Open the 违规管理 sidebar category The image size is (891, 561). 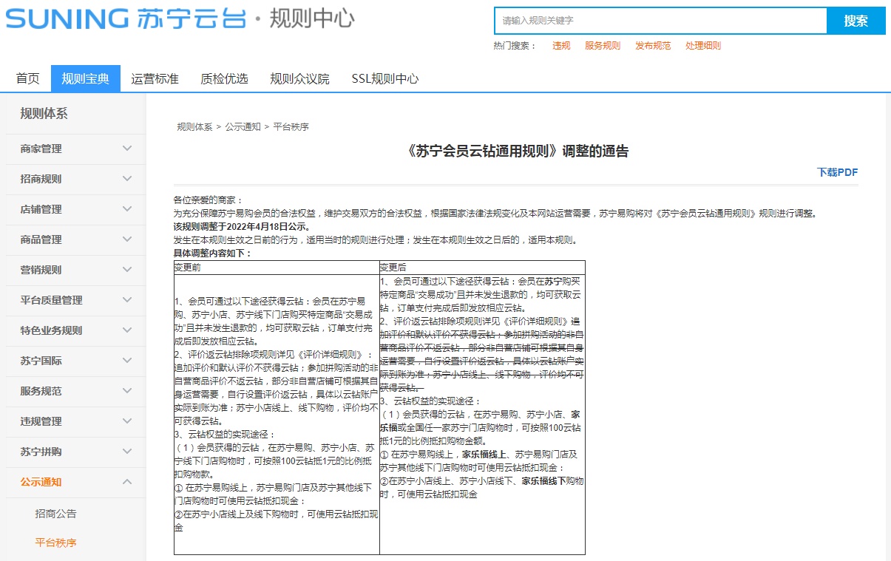(41, 421)
